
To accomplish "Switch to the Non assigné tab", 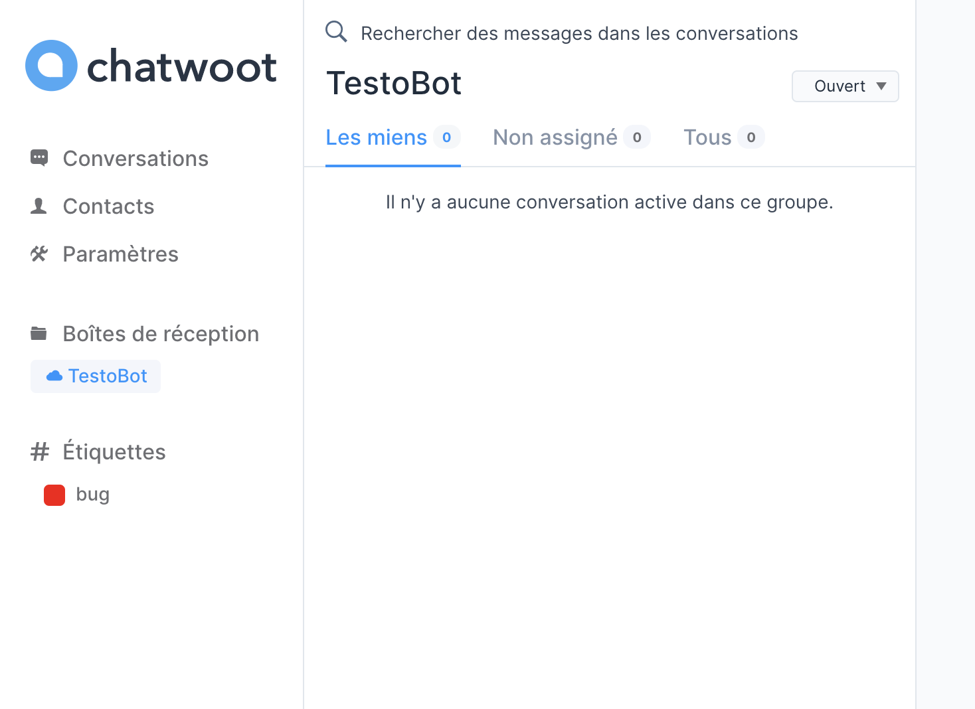I will tap(571, 137).
